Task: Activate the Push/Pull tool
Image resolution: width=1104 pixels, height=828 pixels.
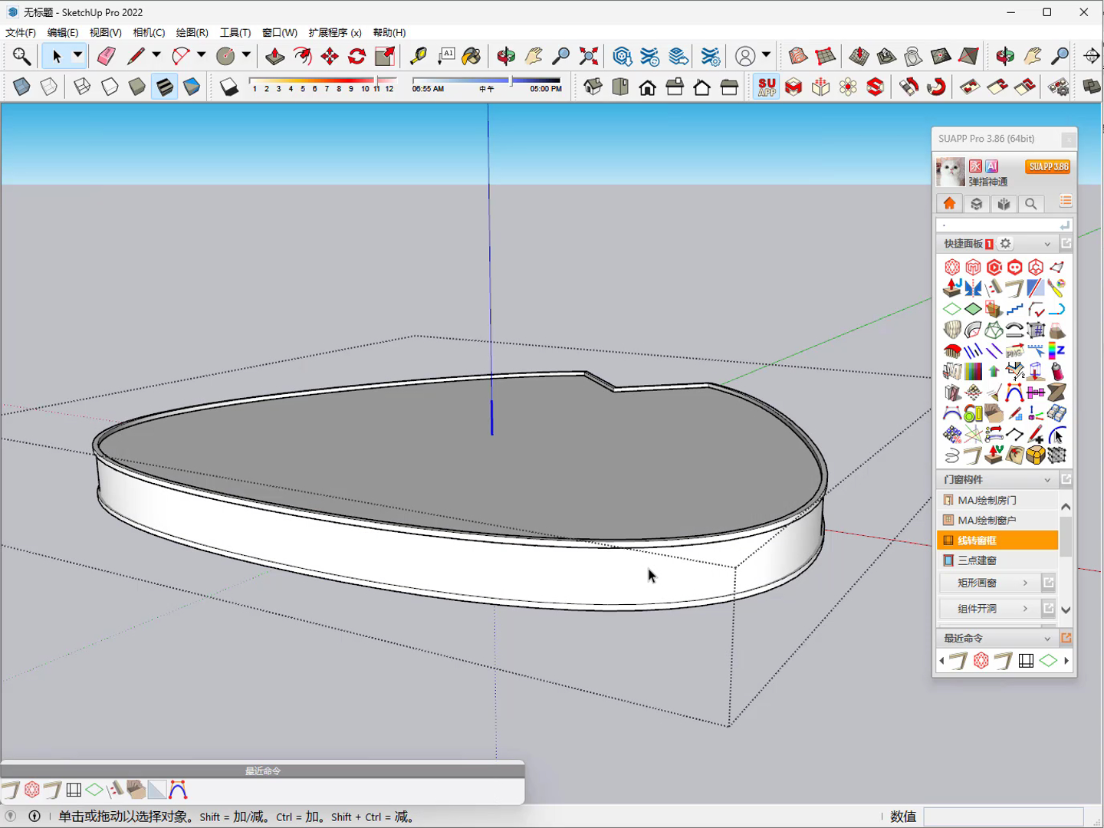Action: (x=274, y=56)
